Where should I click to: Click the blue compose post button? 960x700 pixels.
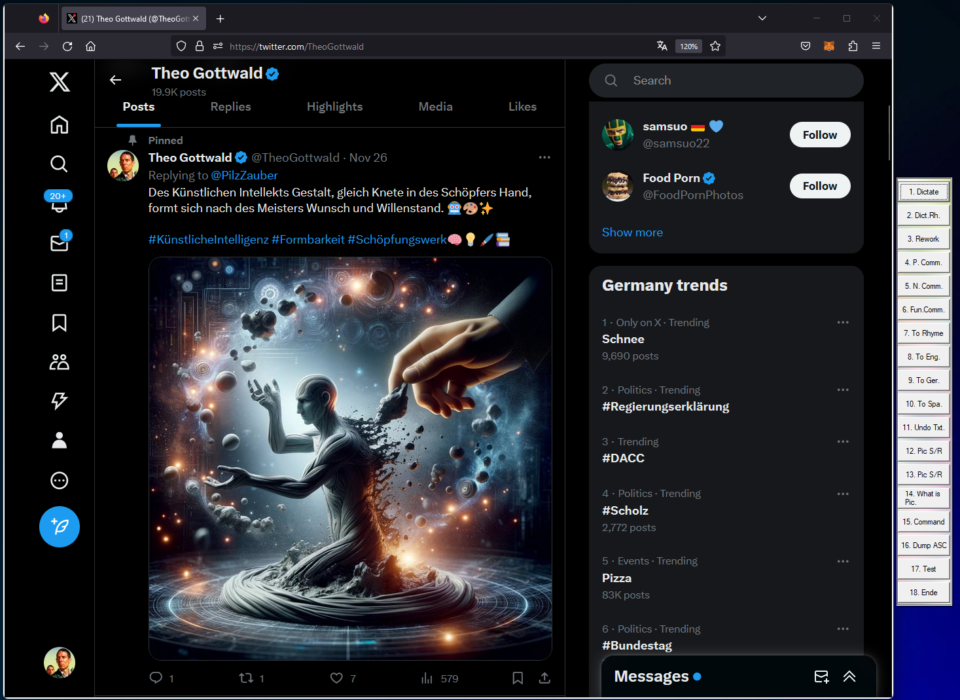tap(59, 526)
